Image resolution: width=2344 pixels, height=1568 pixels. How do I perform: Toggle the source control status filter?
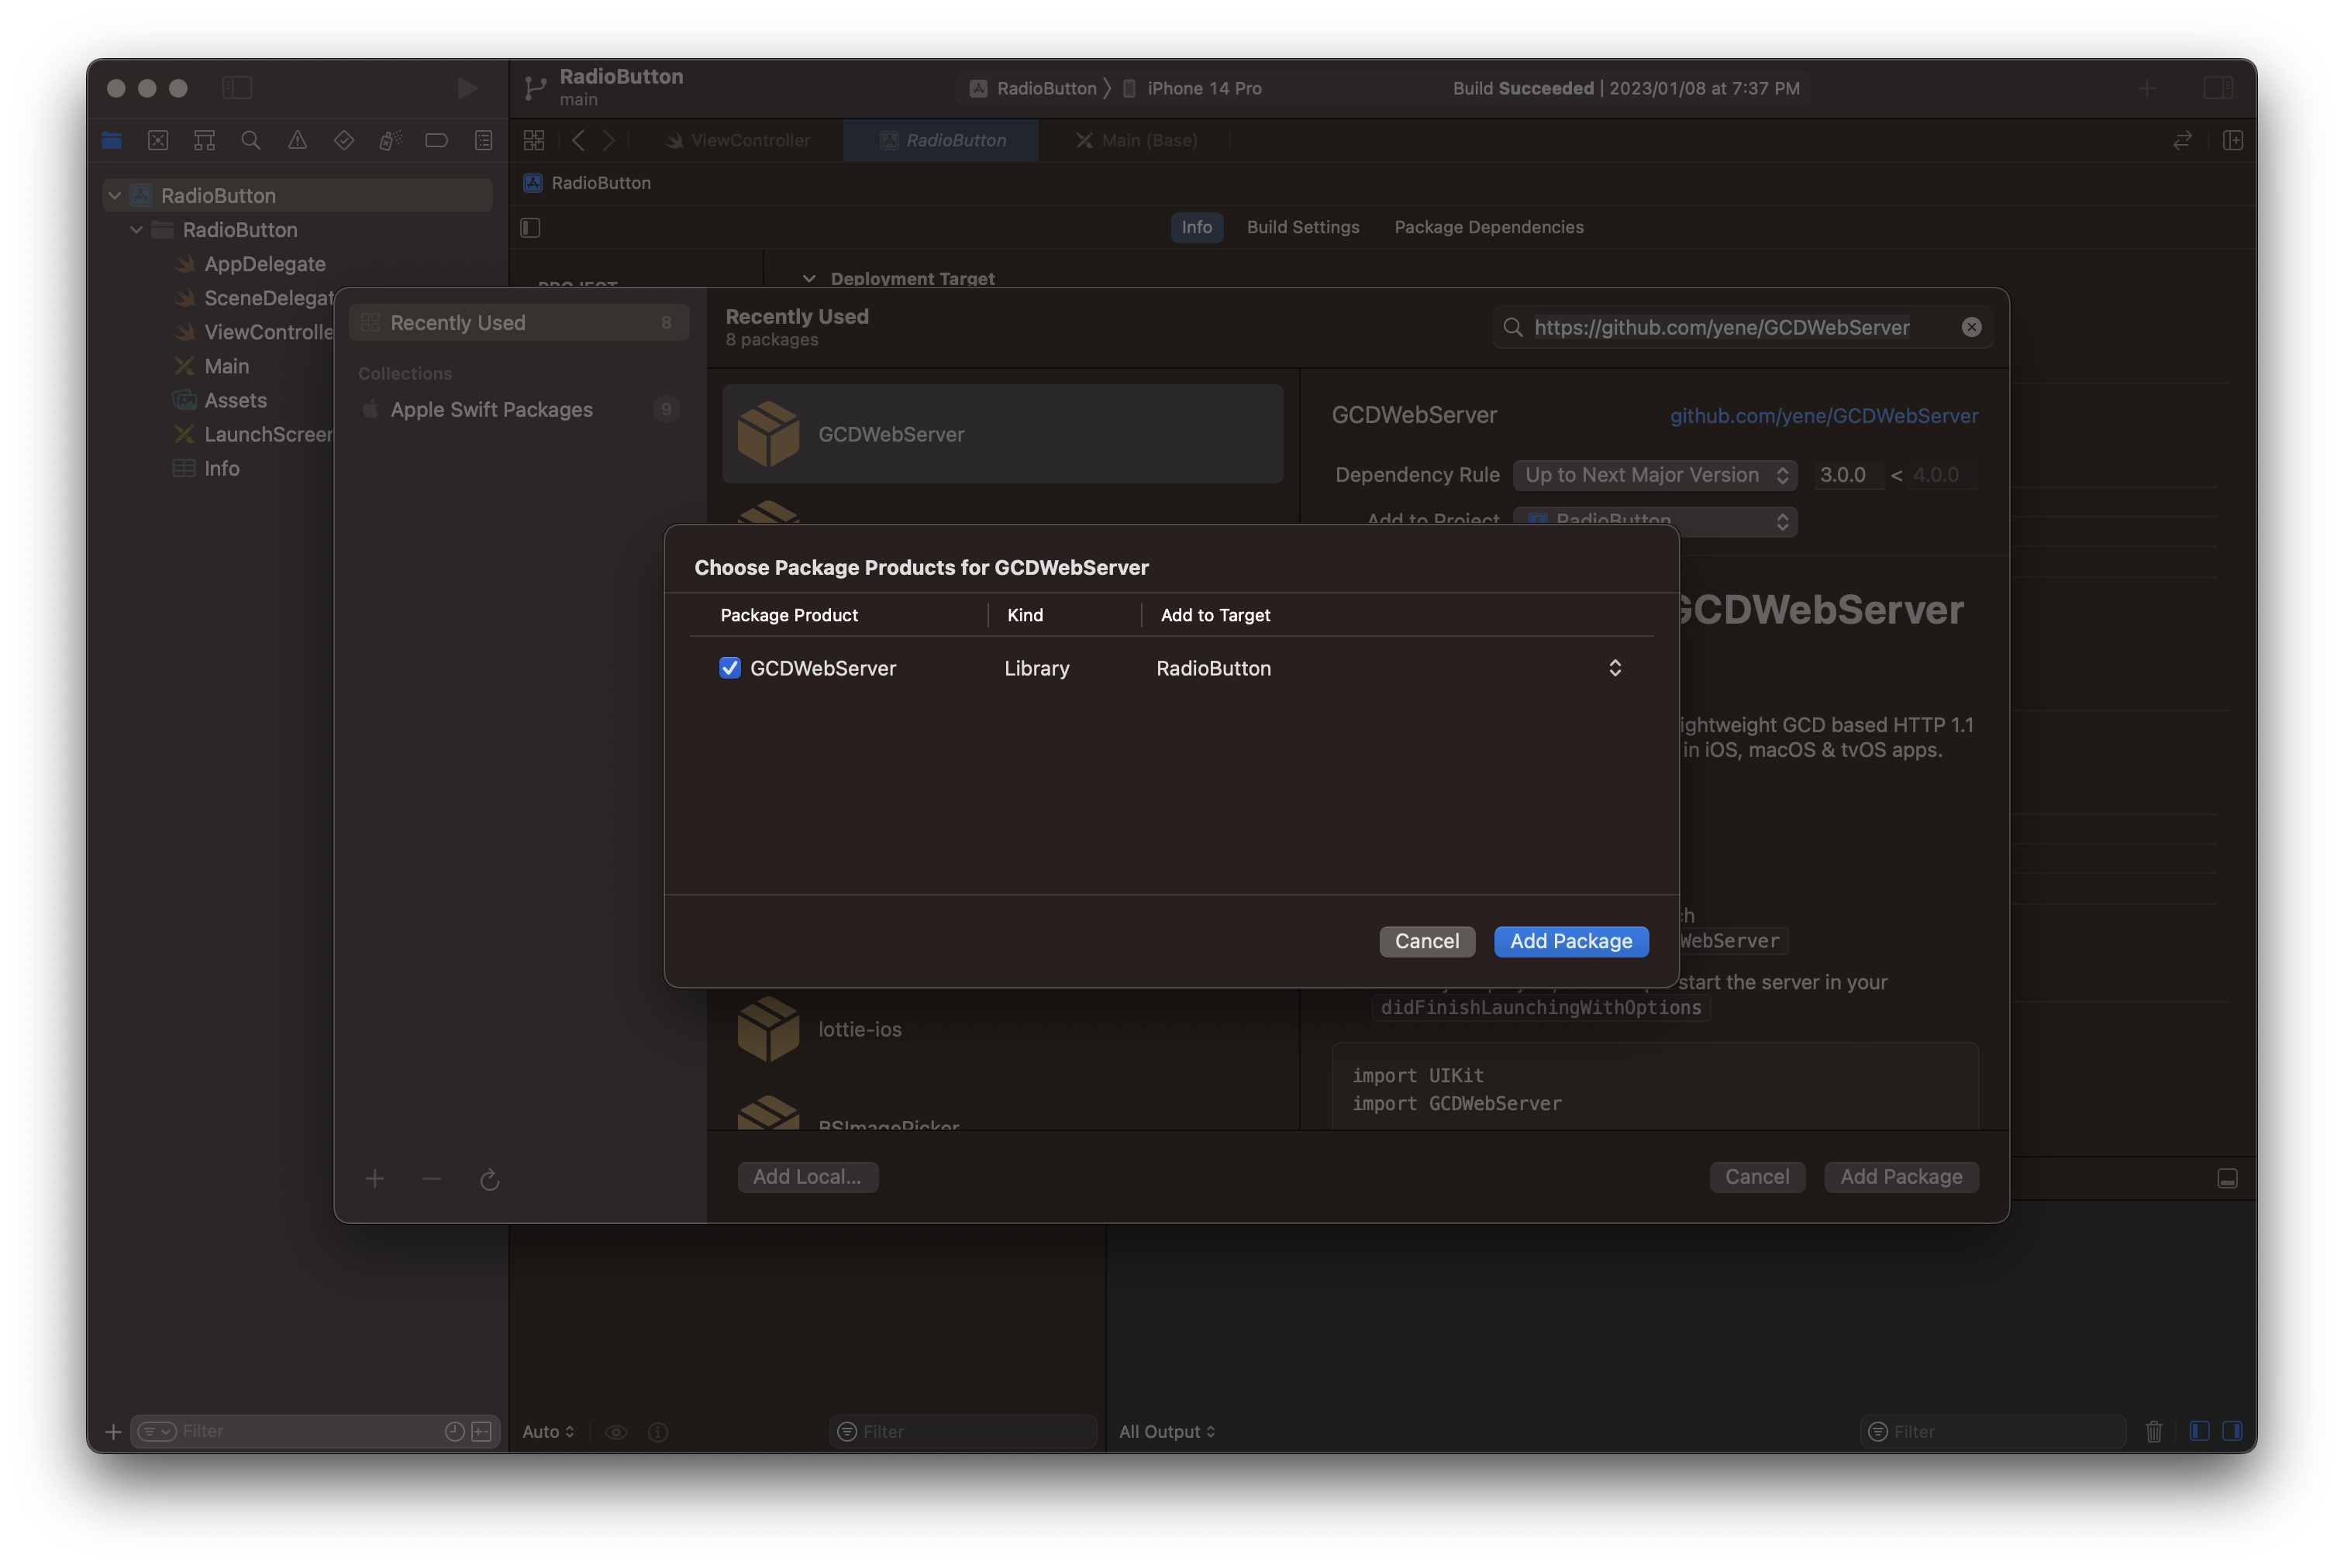click(481, 1431)
